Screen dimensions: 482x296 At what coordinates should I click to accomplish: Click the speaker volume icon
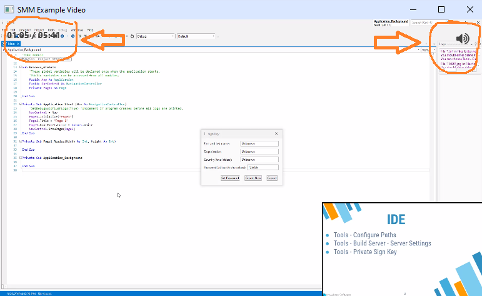[x=463, y=38]
